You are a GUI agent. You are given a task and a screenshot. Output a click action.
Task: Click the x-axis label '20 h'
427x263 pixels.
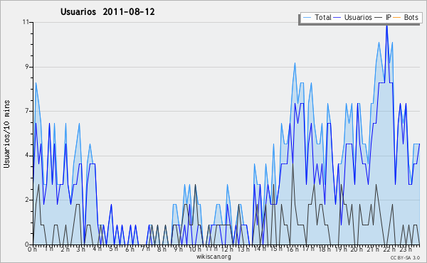pos(357,249)
